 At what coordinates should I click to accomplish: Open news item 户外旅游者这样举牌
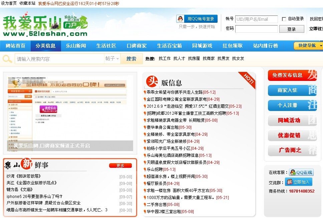(43, 203)
